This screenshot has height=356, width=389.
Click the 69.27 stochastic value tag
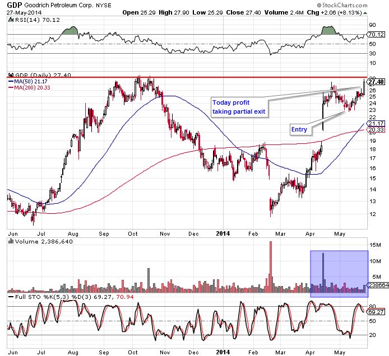pos(376,312)
